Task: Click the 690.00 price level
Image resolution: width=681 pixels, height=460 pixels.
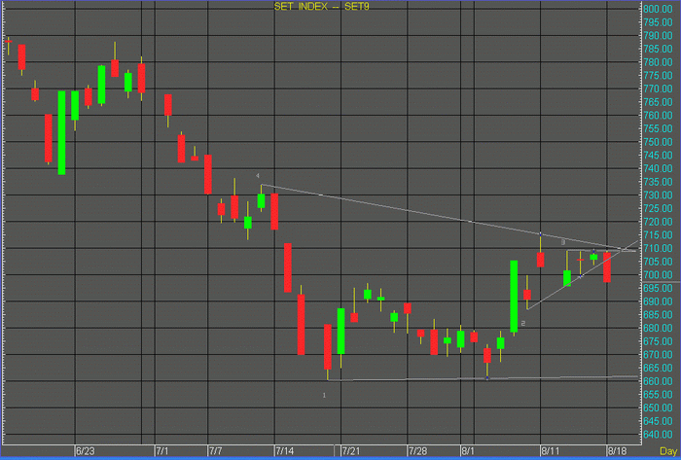Action: 658,301
